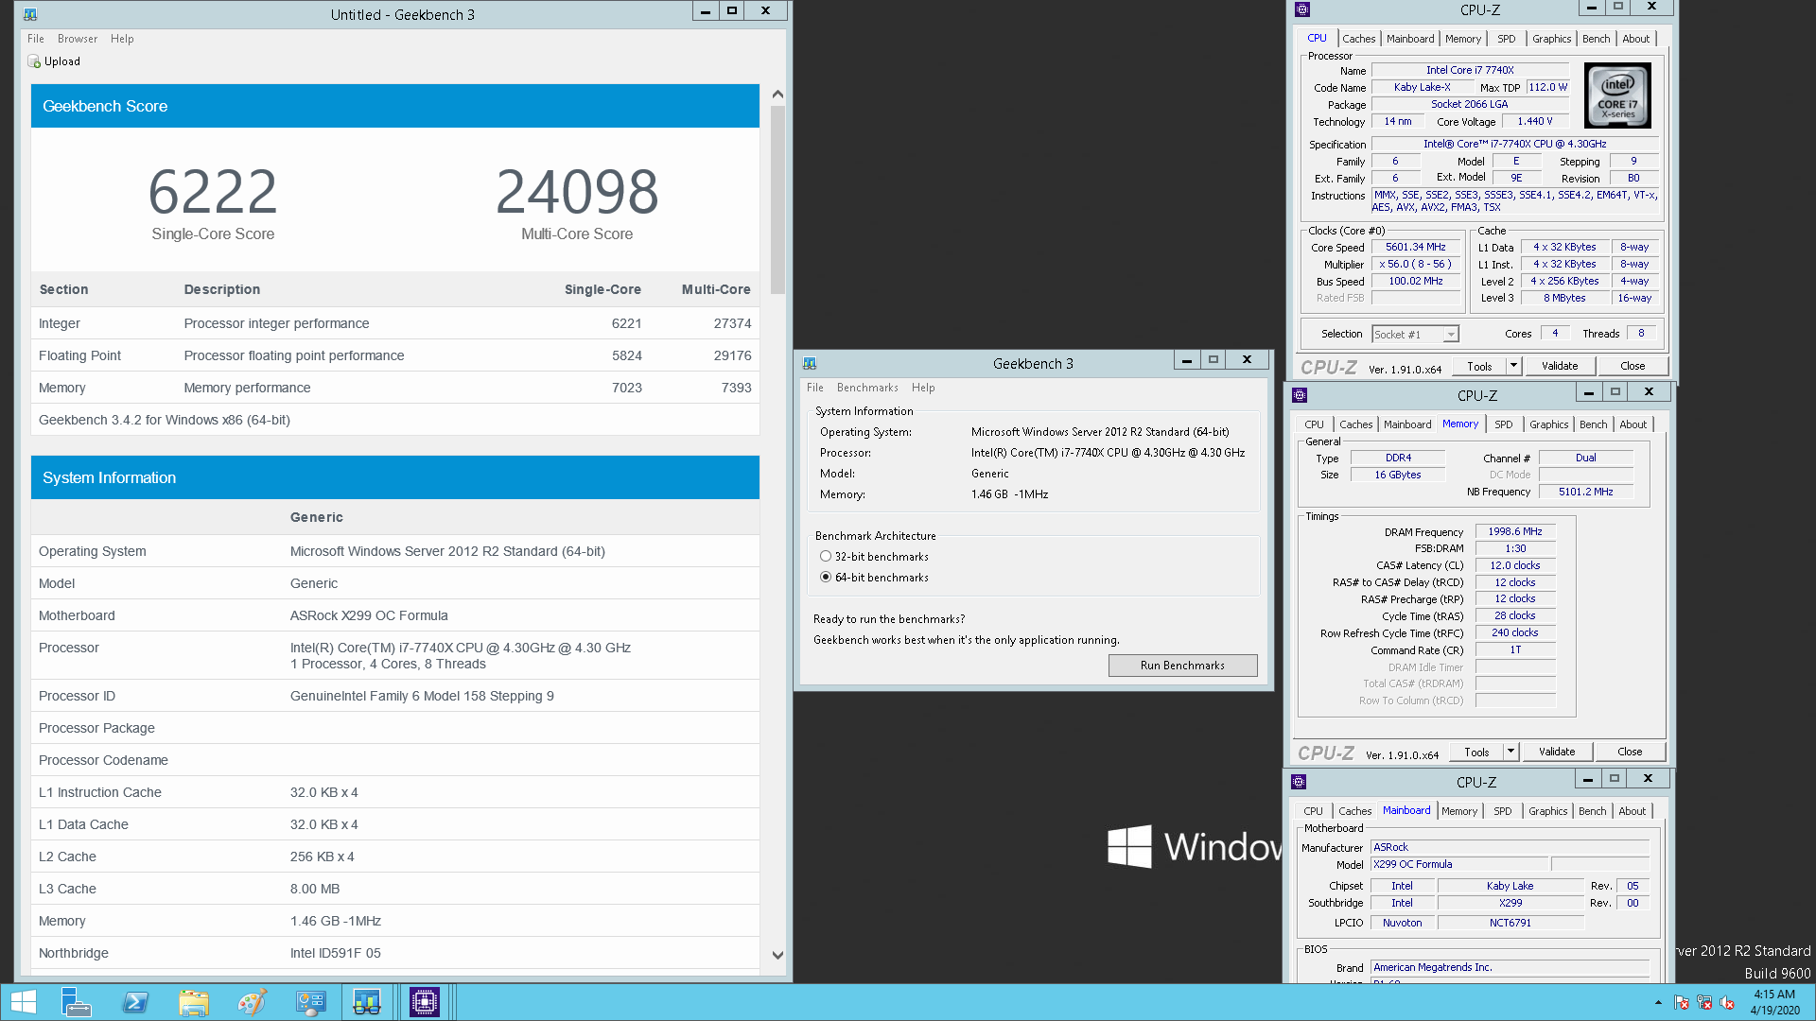Open Benchmarks menu in small Geekbench window
Image resolution: width=1816 pixels, height=1021 pixels.
pos(867,388)
